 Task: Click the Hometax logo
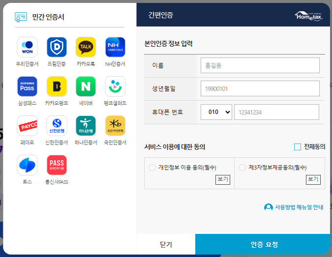coord(308,16)
